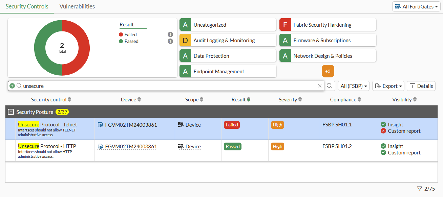Select the Security Controls tab
The height and width of the screenshot is (197, 443).
tap(27, 6)
